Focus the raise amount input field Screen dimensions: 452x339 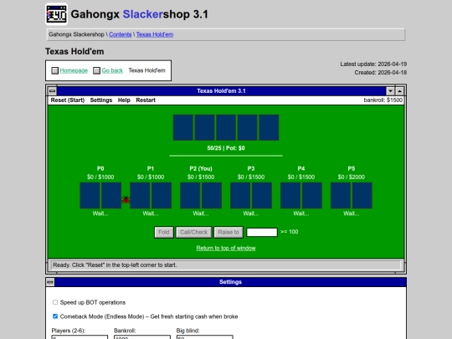[262, 233]
